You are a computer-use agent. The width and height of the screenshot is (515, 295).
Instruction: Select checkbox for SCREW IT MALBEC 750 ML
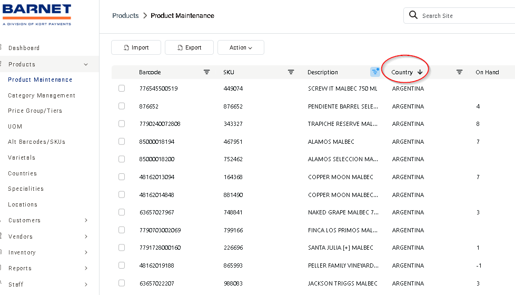[122, 88]
